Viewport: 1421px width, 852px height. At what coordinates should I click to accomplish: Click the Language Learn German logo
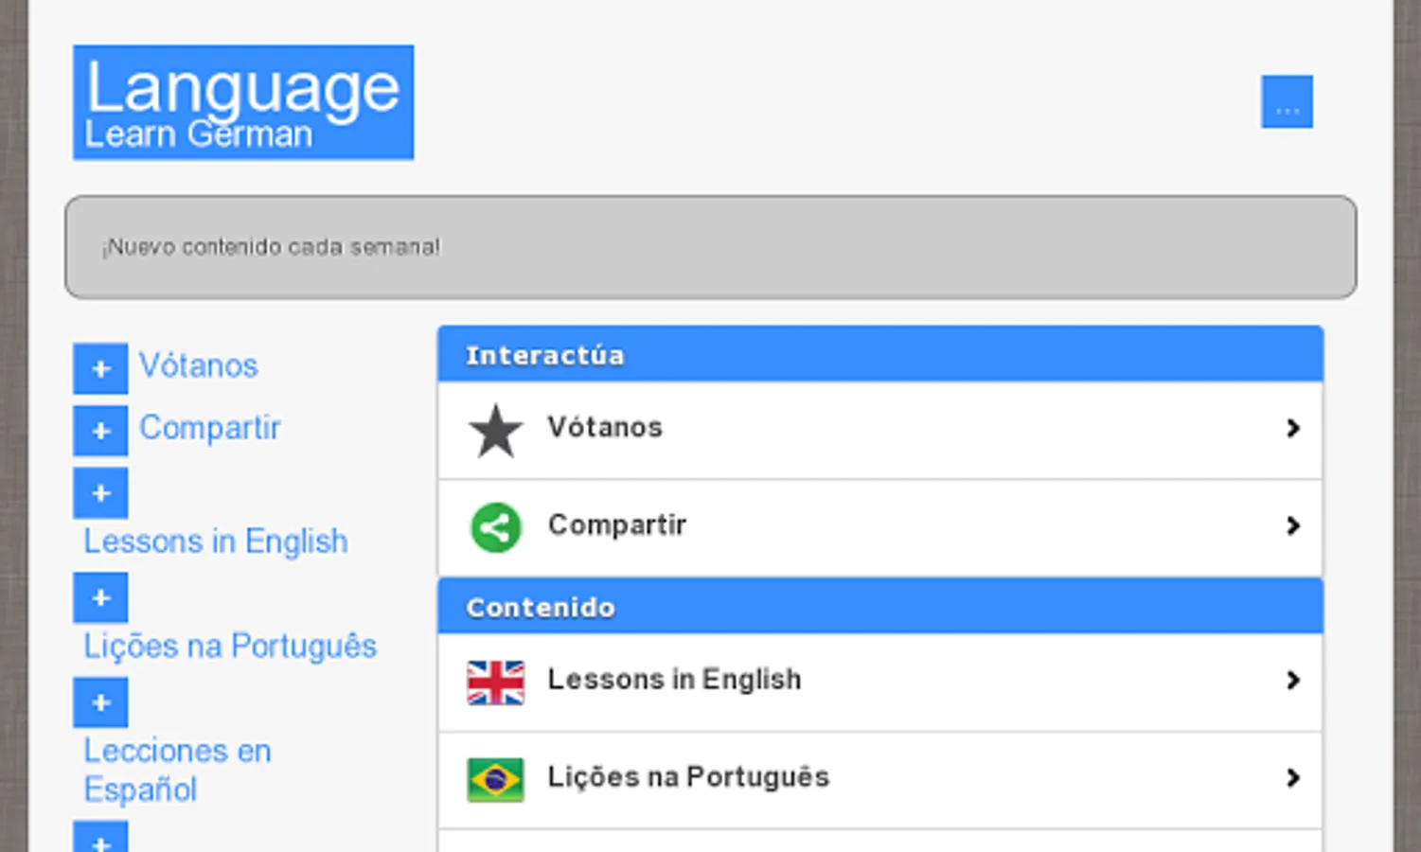coord(243,102)
